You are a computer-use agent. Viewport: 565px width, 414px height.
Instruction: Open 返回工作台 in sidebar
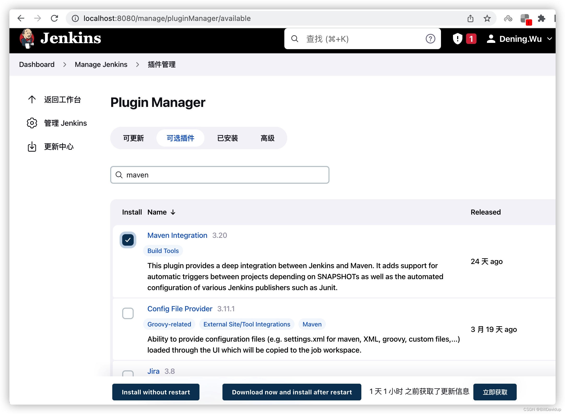(63, 100)
